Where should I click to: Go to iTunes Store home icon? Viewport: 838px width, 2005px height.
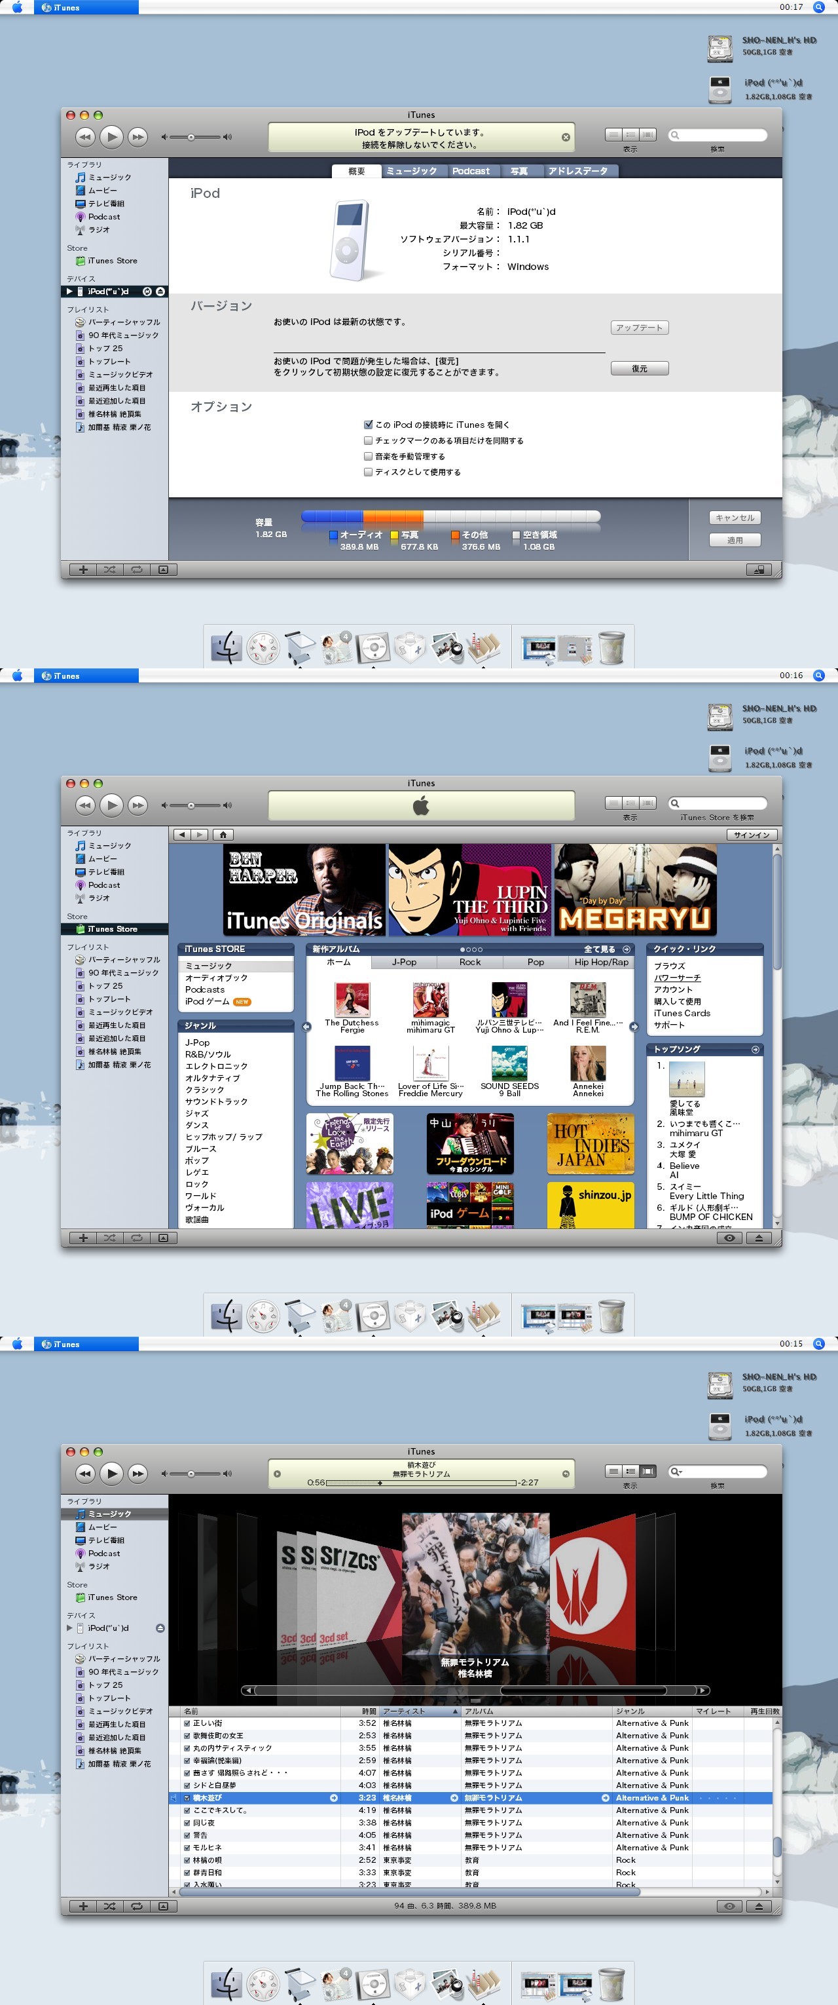(223, 835)
